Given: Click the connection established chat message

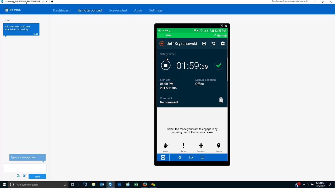Looking at the screenshot, I should 21,30.
